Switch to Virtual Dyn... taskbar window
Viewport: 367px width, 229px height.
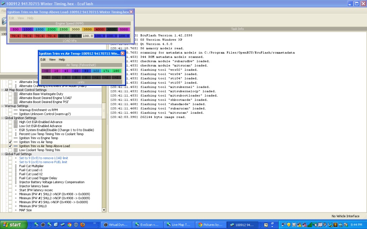click(x=116, y=225)
